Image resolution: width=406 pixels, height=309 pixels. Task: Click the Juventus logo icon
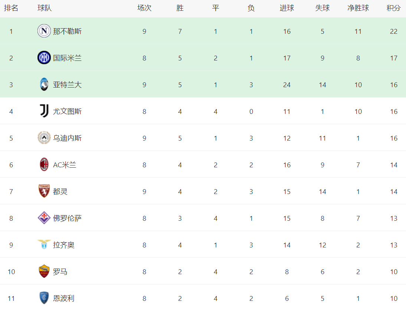click(x=44, y=111)
